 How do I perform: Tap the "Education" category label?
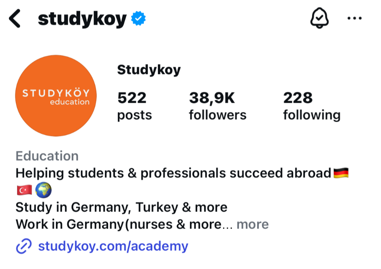(47, 156)
